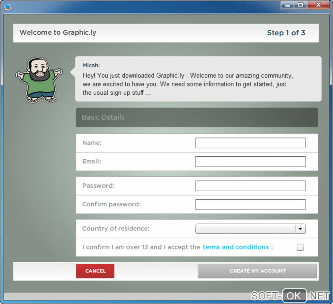Image resolution: width=333 pixels, height=304 pixels.
Task: Focus the Confirm password field
Action: click(250, 204)
